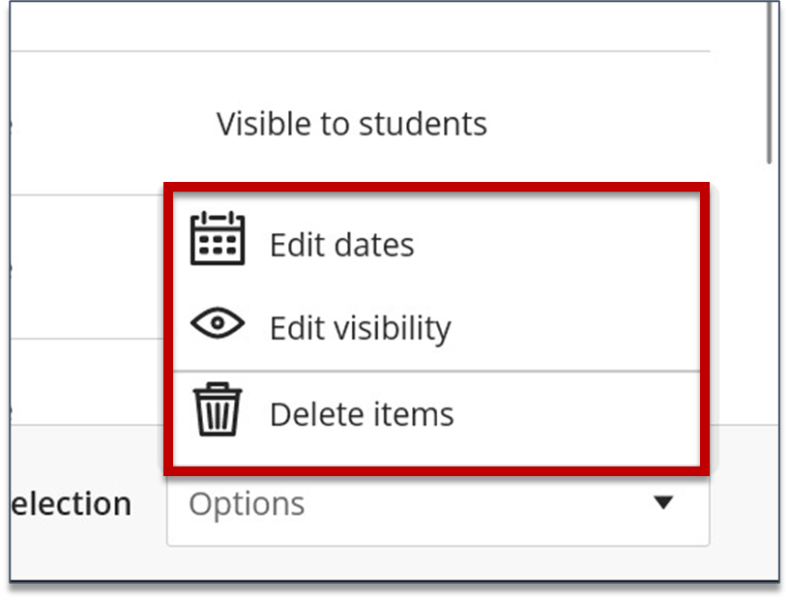This screenshot has height=600, width=789.
Task: Click the dropdown arrow on Options field
Action: click(x=661, y=503)
